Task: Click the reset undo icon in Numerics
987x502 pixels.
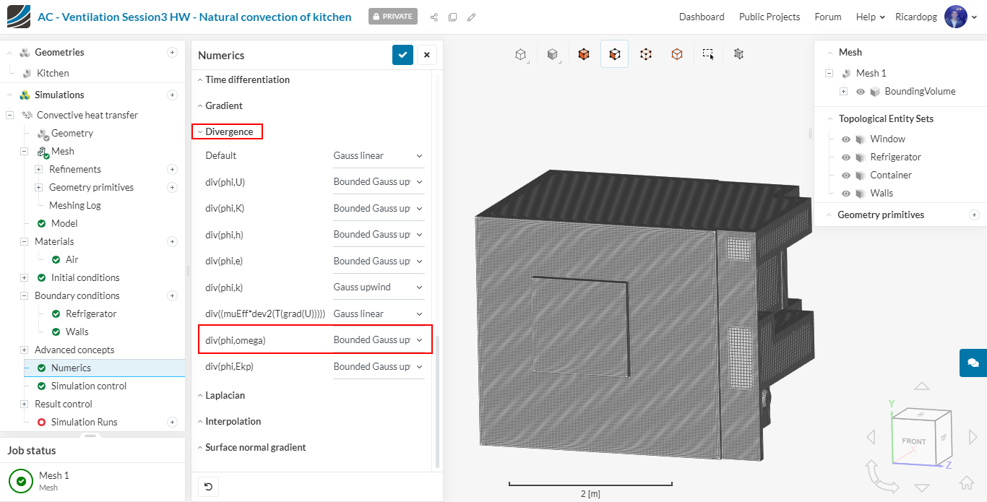Action: (x=208, y=487)
